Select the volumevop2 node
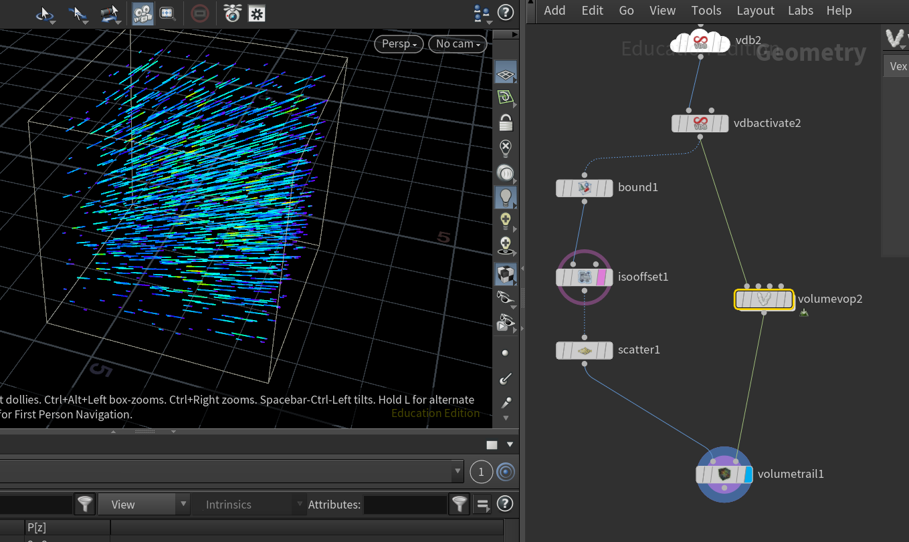This screenshot has height=542, width=909. point(764,299)
